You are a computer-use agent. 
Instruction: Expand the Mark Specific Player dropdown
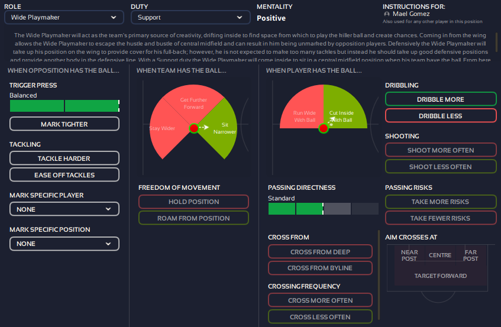click(x=64, y=209)
